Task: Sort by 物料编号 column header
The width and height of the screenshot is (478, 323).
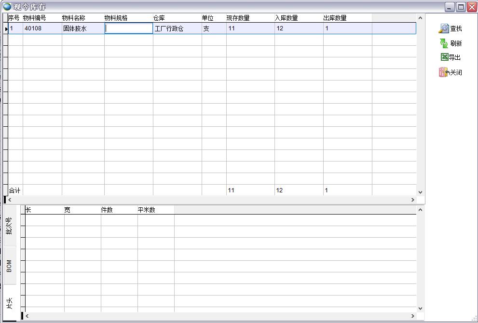Action: pyautogui.click(x=35, y=18)
